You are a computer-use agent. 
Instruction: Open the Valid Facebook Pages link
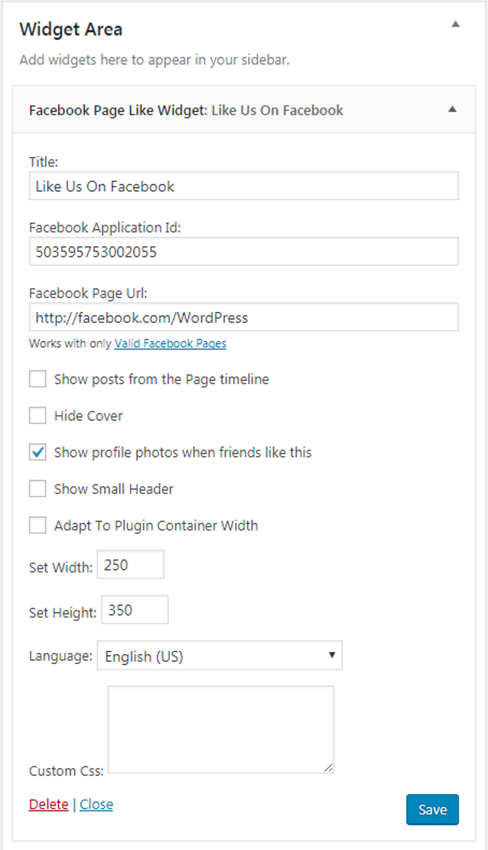pyautogui.click(x=170, y=343)
